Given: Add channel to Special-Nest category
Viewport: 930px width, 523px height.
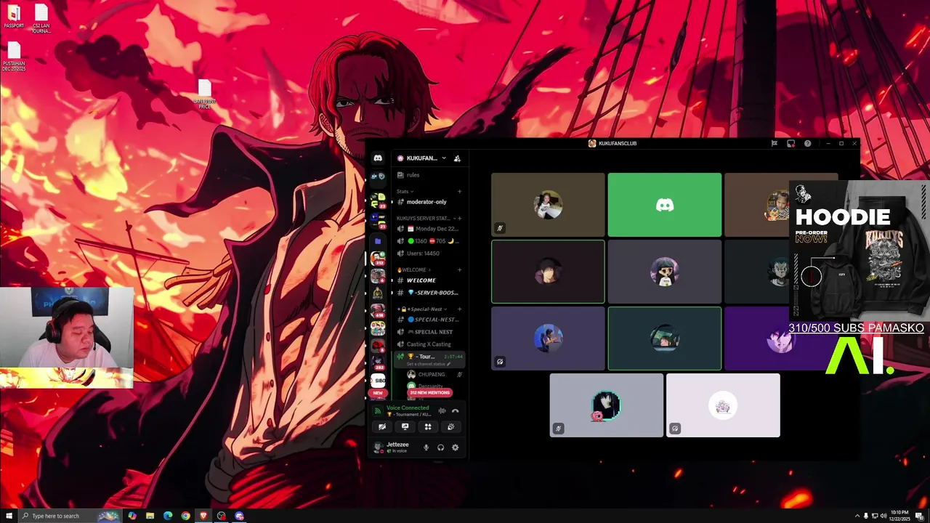Looking at the screenshot, I should pyautogui.click(x=459, y=309).
